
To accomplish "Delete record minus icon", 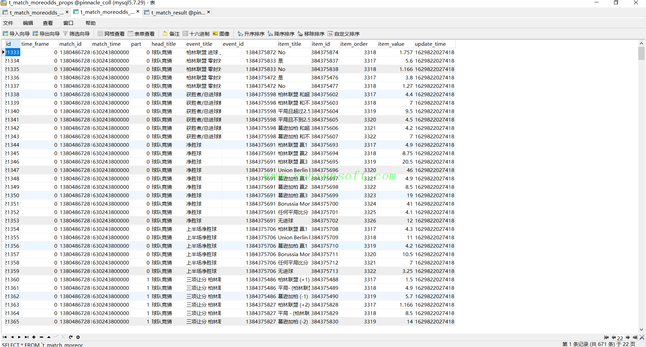I will [41, 337].
